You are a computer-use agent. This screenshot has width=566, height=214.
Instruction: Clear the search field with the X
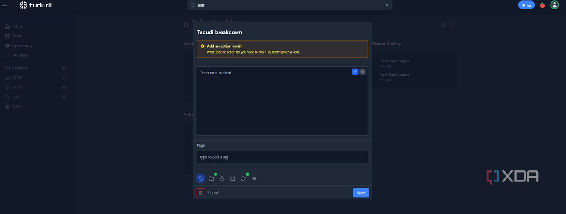(387, 5)
